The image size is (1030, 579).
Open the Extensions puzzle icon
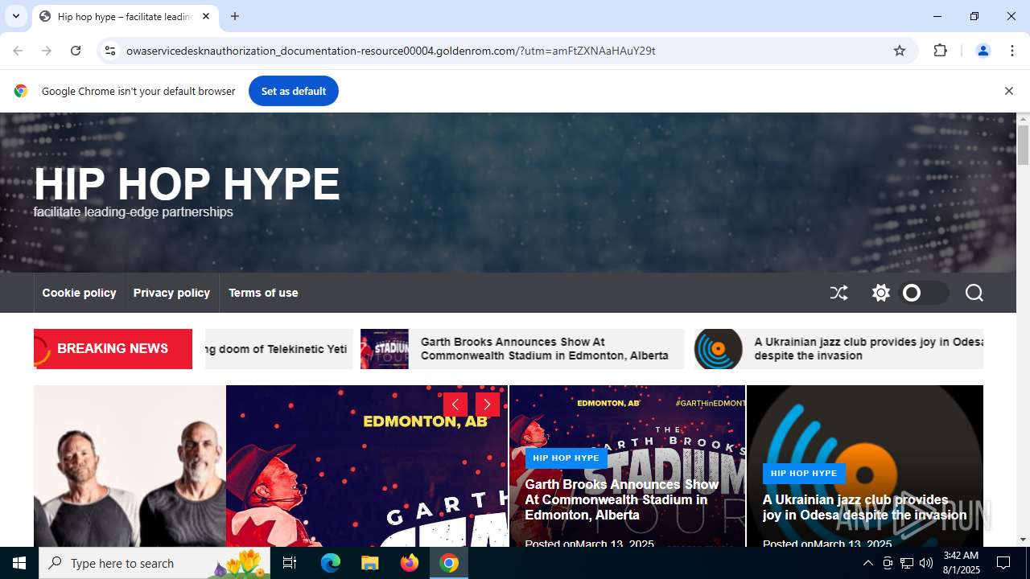coord(940,51)
